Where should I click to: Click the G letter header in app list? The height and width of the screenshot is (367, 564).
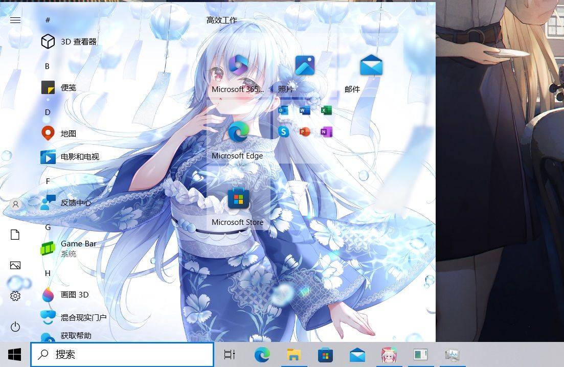point(48,227)
